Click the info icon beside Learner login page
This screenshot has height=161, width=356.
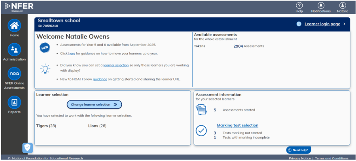pyautogui.click(x=299, y=24)
